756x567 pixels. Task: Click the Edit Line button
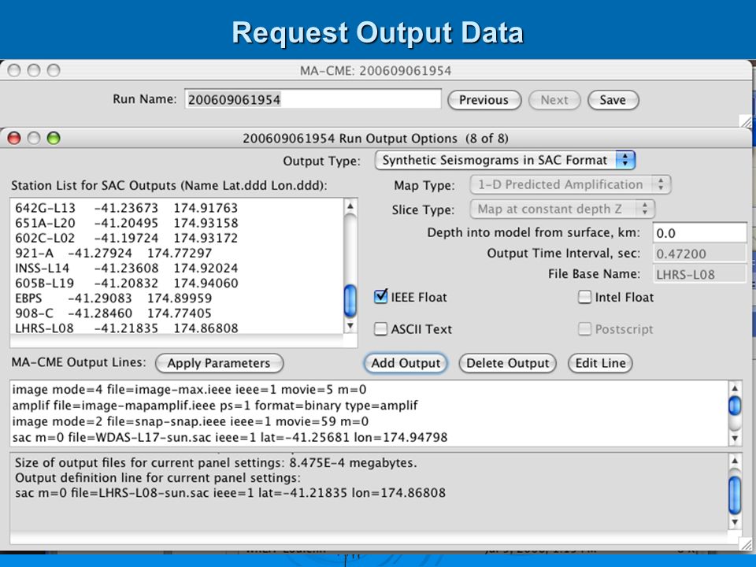[x=600, y=363]
